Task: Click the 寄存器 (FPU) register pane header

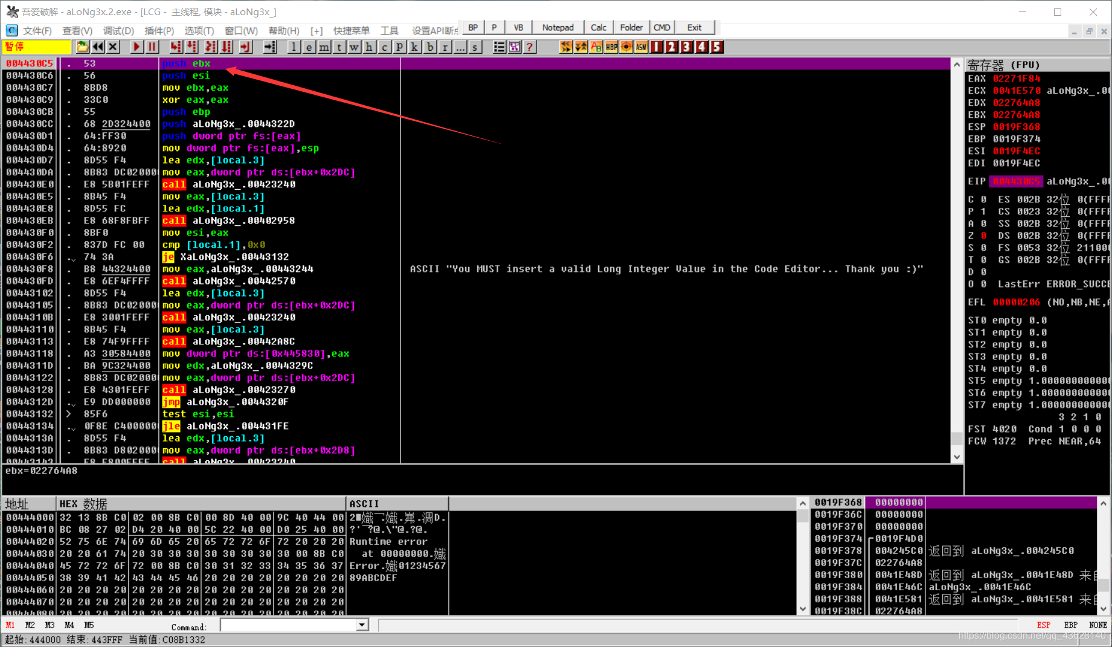Action: click(x=1037, y=65)
